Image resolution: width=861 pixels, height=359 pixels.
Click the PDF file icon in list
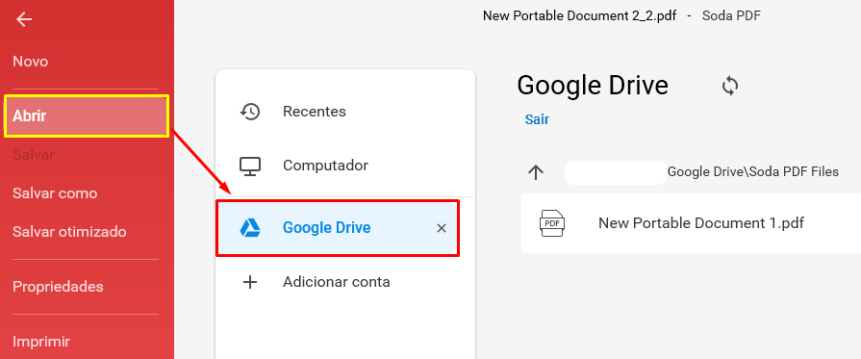(x=552, y=223)
